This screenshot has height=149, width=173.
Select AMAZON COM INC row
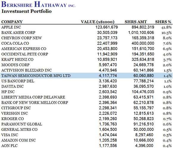tap(86, 140)
